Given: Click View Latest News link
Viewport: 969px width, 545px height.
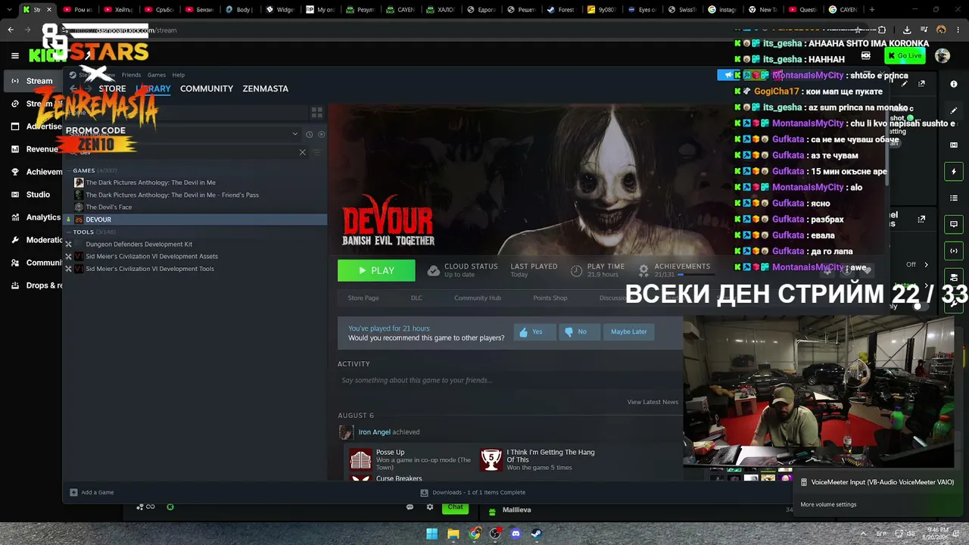Looking at the screenshot, I should [x=653, y=402].
